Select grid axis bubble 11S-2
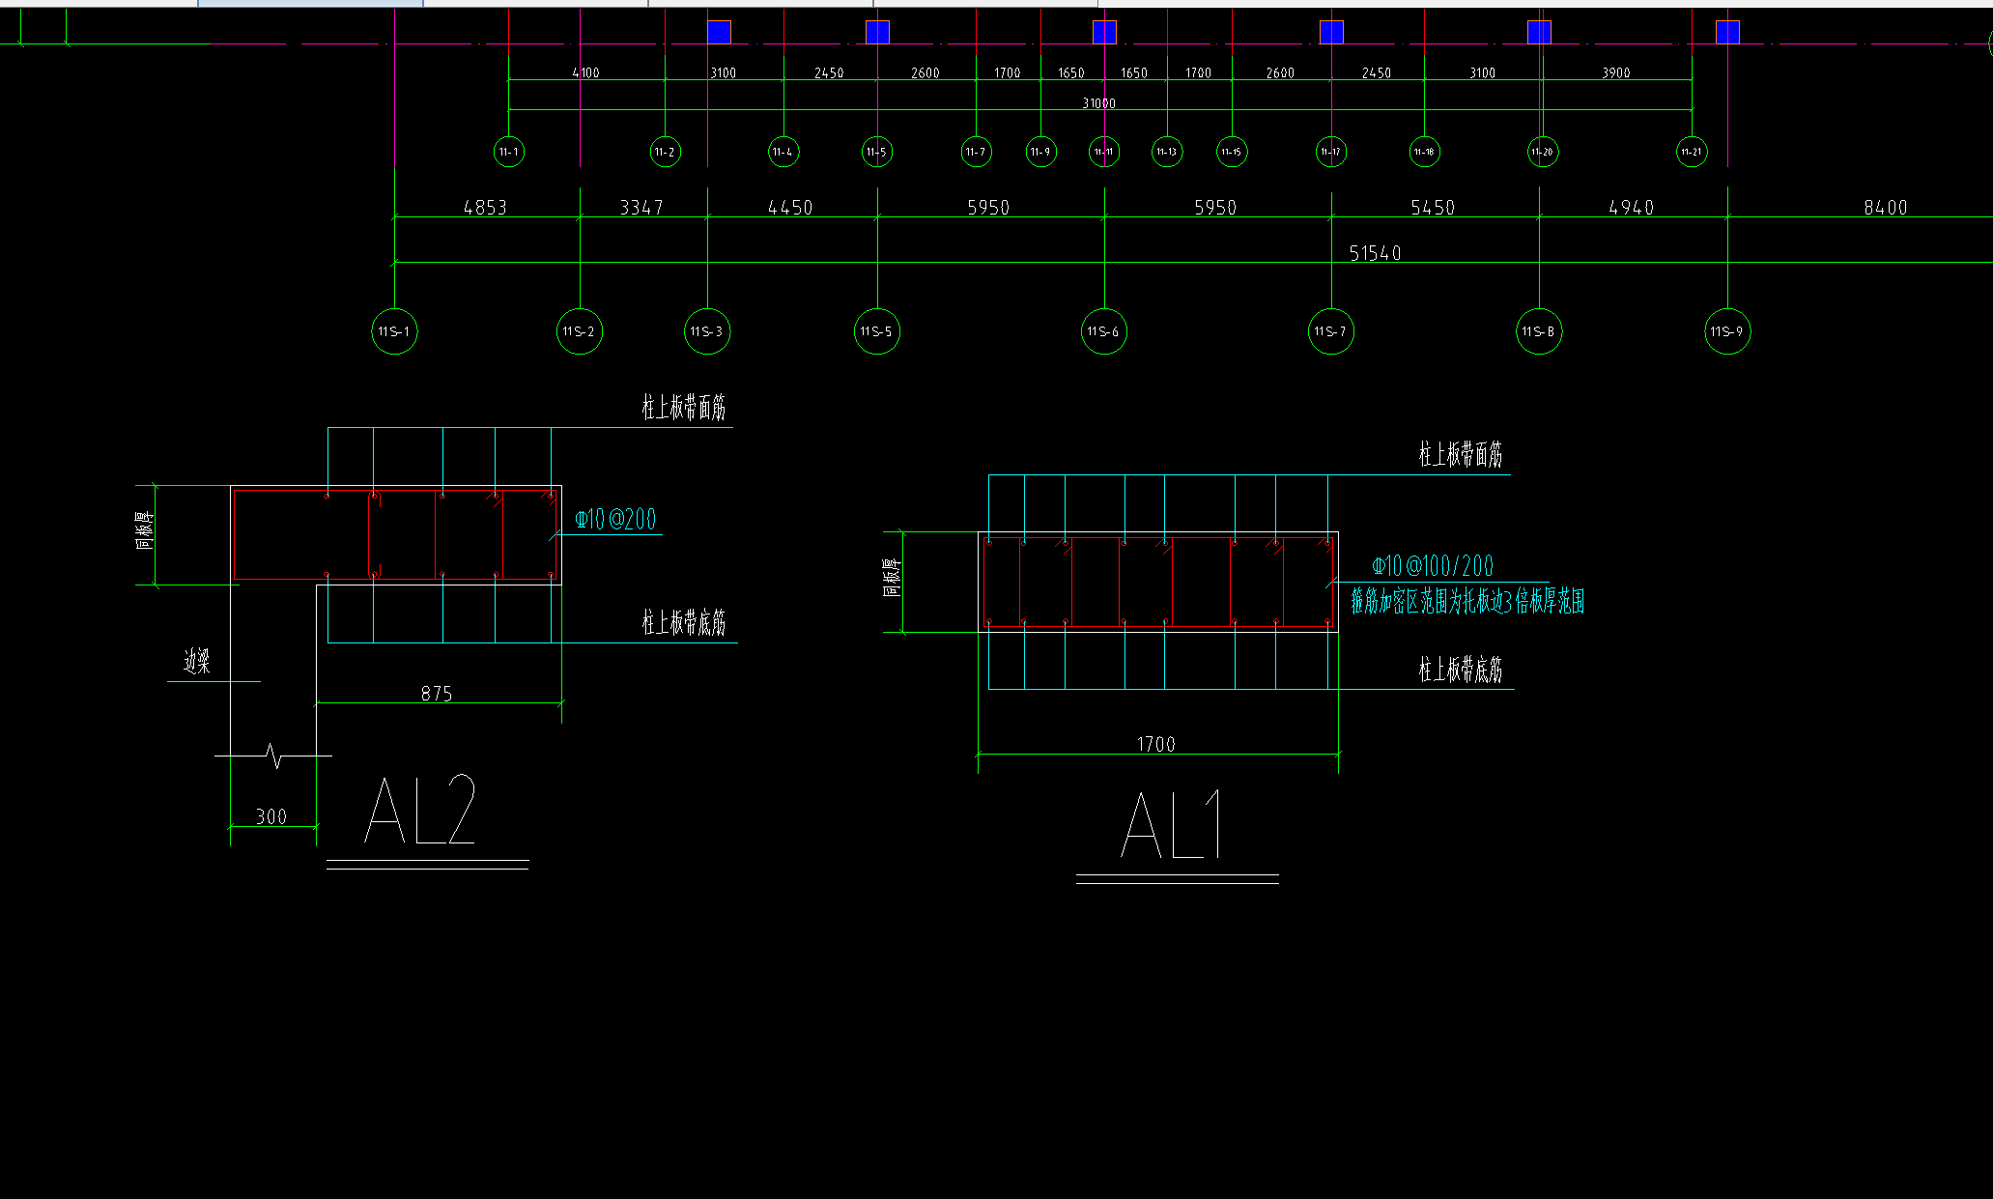 580,331
